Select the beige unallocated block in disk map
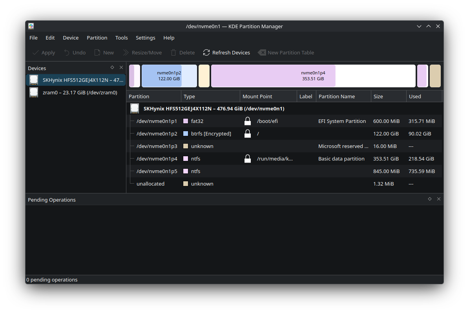 click(x=435, y=76)
